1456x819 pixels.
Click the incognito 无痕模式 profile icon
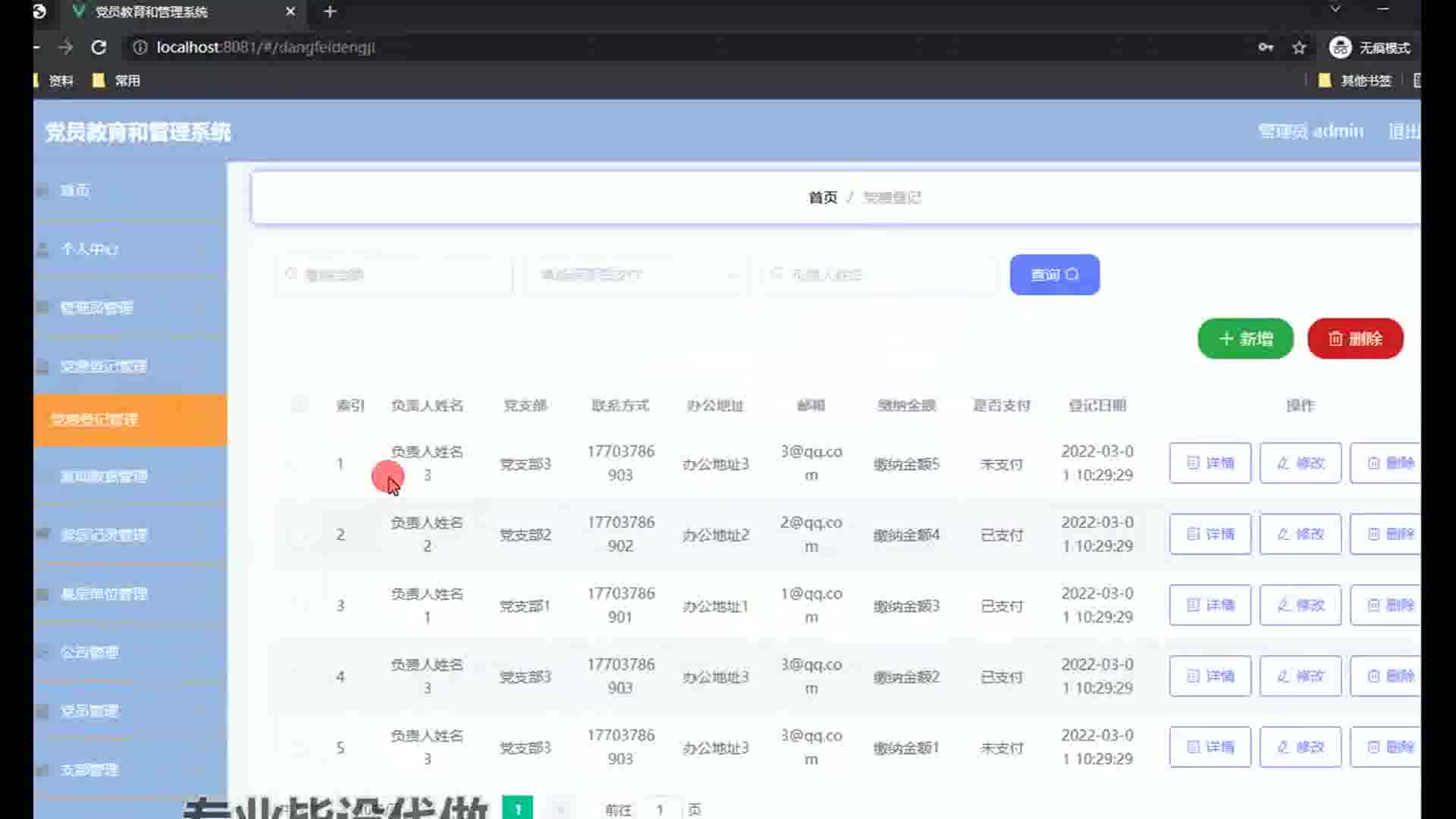(1340, 47)
